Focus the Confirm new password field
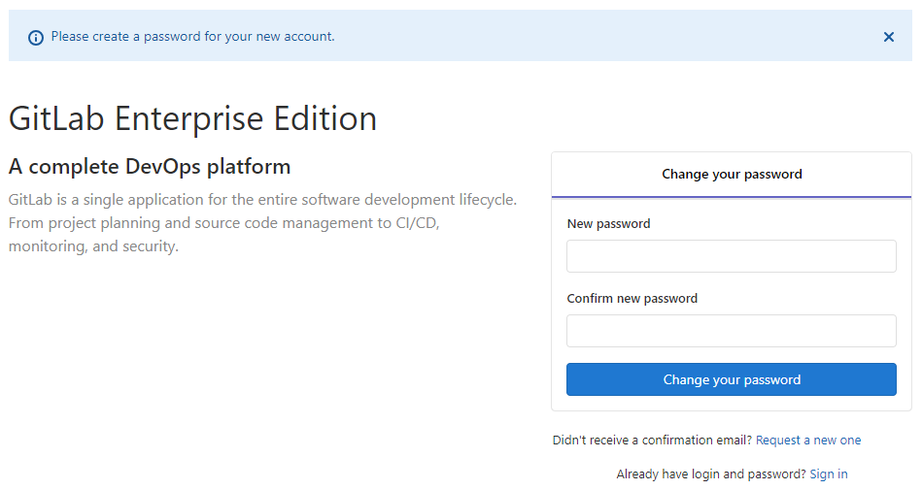 (731, 331)
